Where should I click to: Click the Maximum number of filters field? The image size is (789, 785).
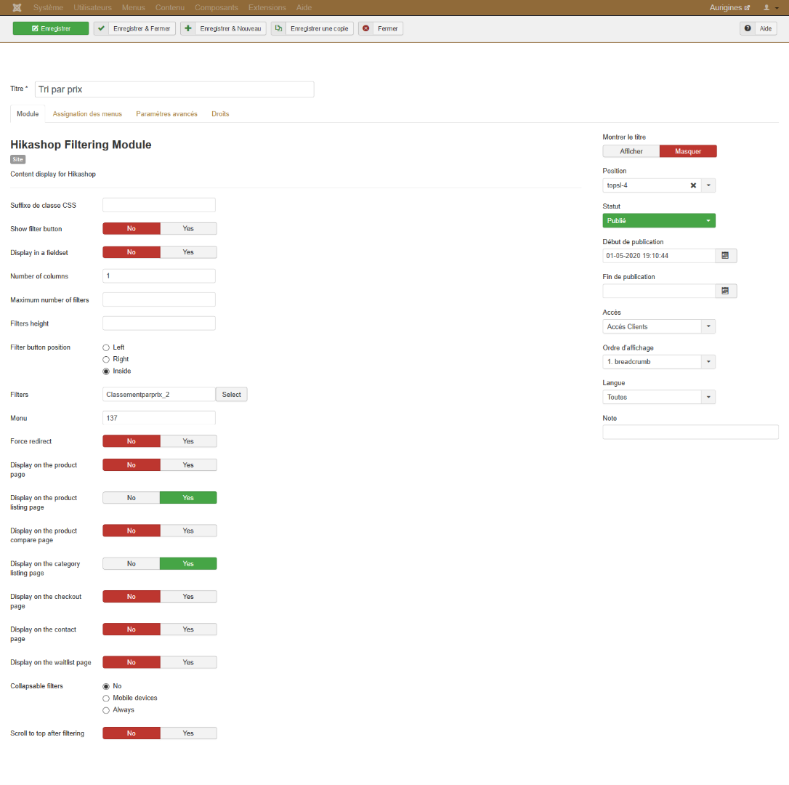tap(159, 299)
